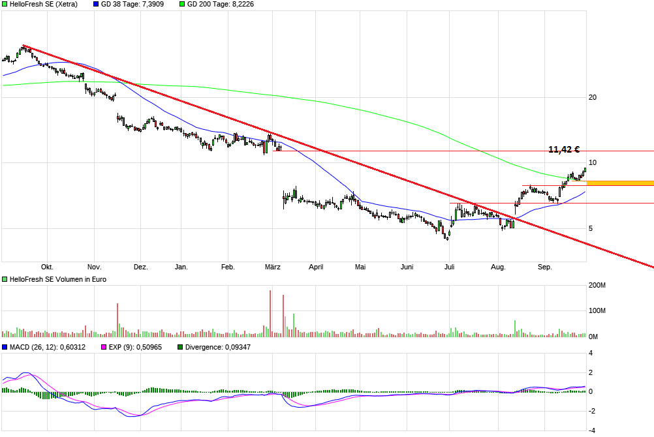Click the 'Sep.' month label

tap(544, 267)
